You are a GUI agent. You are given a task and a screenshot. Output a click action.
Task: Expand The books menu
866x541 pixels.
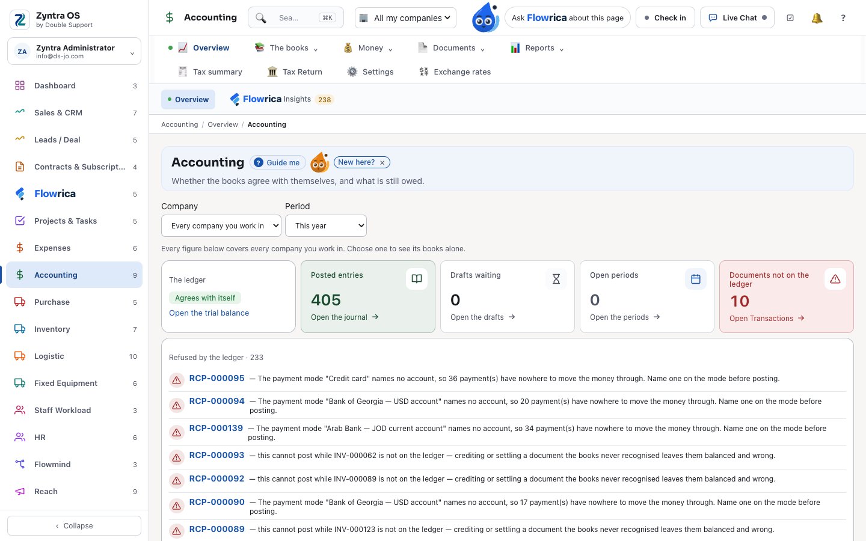(286, 48)
